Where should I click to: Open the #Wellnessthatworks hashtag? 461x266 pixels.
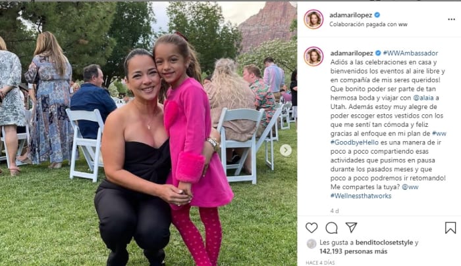(x=361, y=196)
